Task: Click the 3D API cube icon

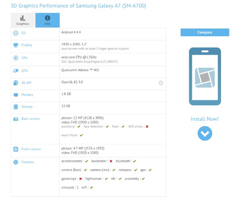Action: coord(15,83)
